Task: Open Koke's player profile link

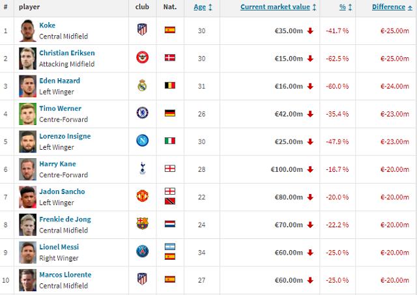Action: coord(48,25)
